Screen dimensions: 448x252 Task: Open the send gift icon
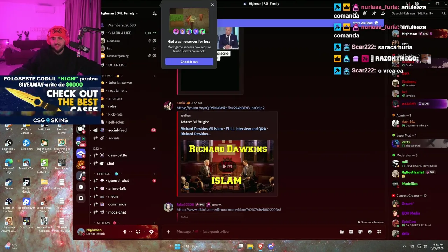point(342,232)
